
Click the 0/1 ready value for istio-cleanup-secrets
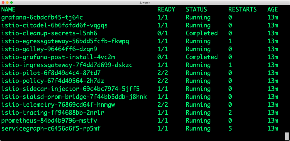(163, 33)
